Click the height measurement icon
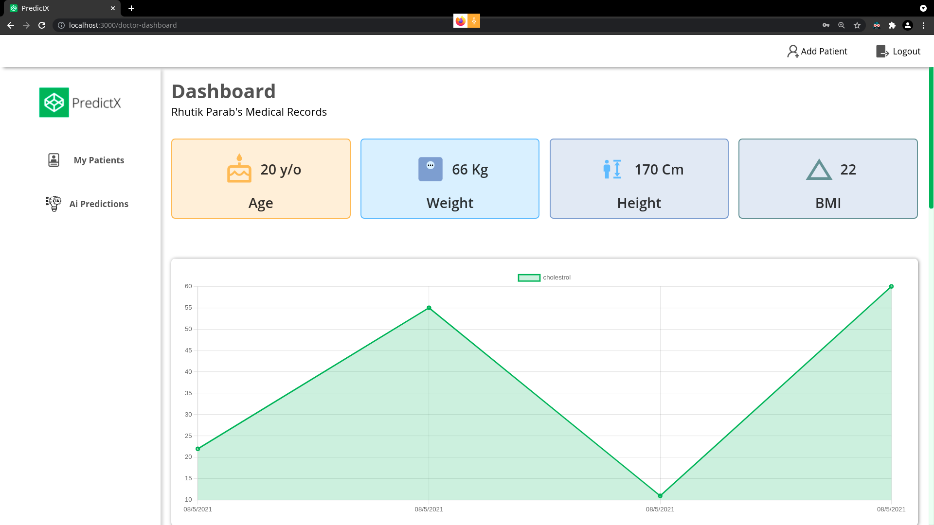 click(x=612, y=169)
